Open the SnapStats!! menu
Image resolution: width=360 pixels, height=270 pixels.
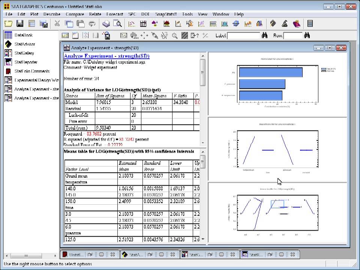166,14
